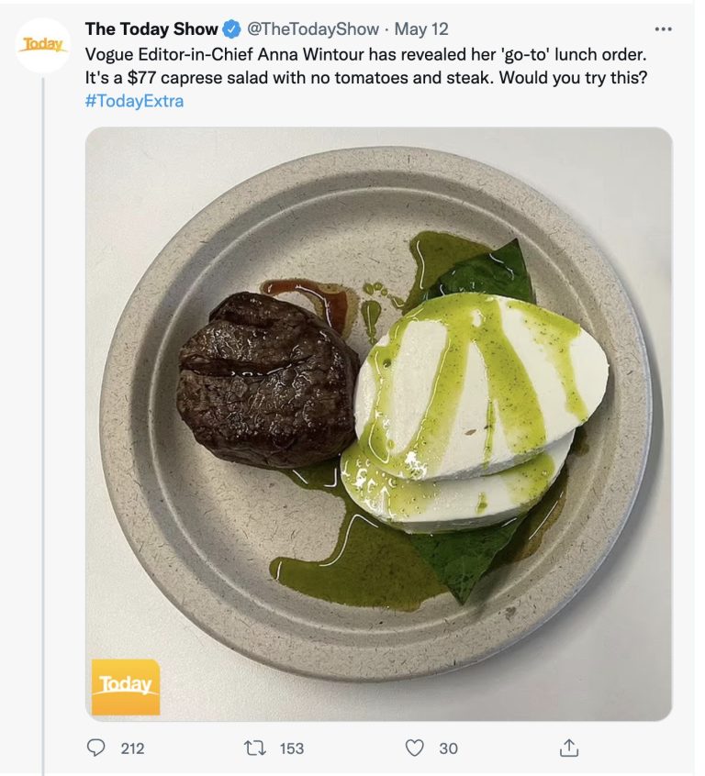Viewport: 705px width, 776px height.
Task: Click the Today logo watermark on photo
Action: [126, 686]
